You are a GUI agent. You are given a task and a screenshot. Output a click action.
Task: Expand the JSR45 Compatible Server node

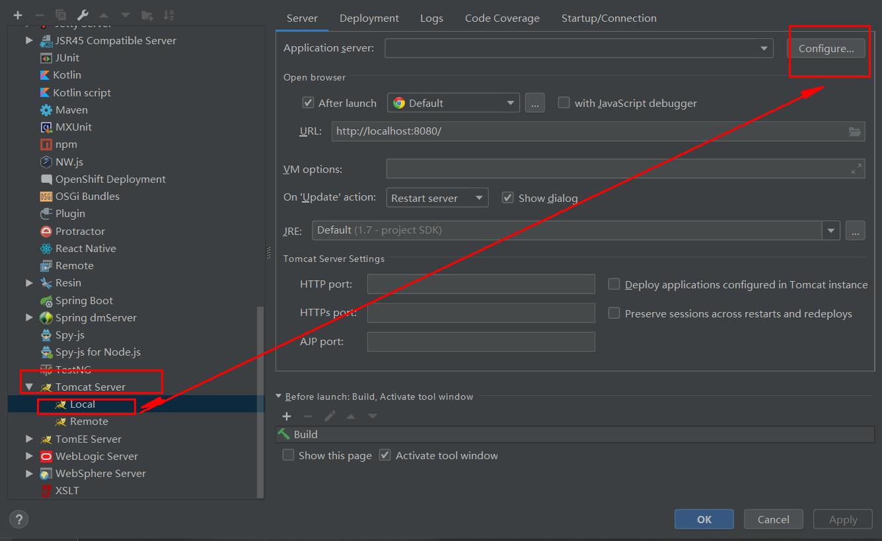click(x=29, y=41)
